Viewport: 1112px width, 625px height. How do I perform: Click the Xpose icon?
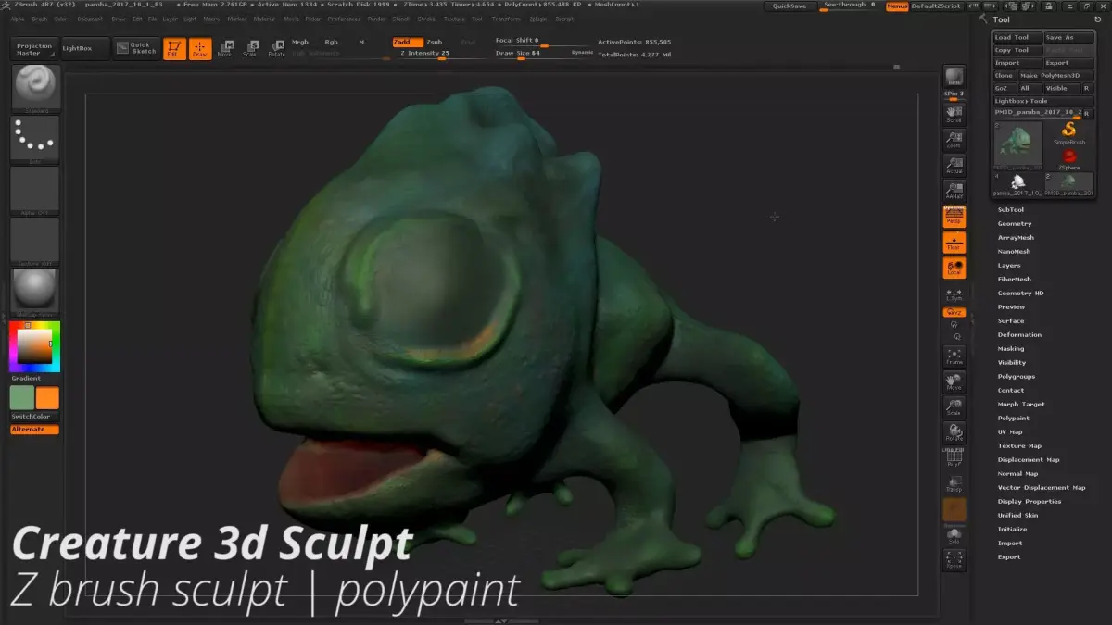[x=954, y=559]
